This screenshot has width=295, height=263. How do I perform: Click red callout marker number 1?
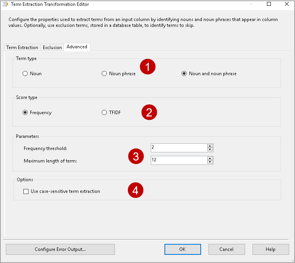point(148,67)
